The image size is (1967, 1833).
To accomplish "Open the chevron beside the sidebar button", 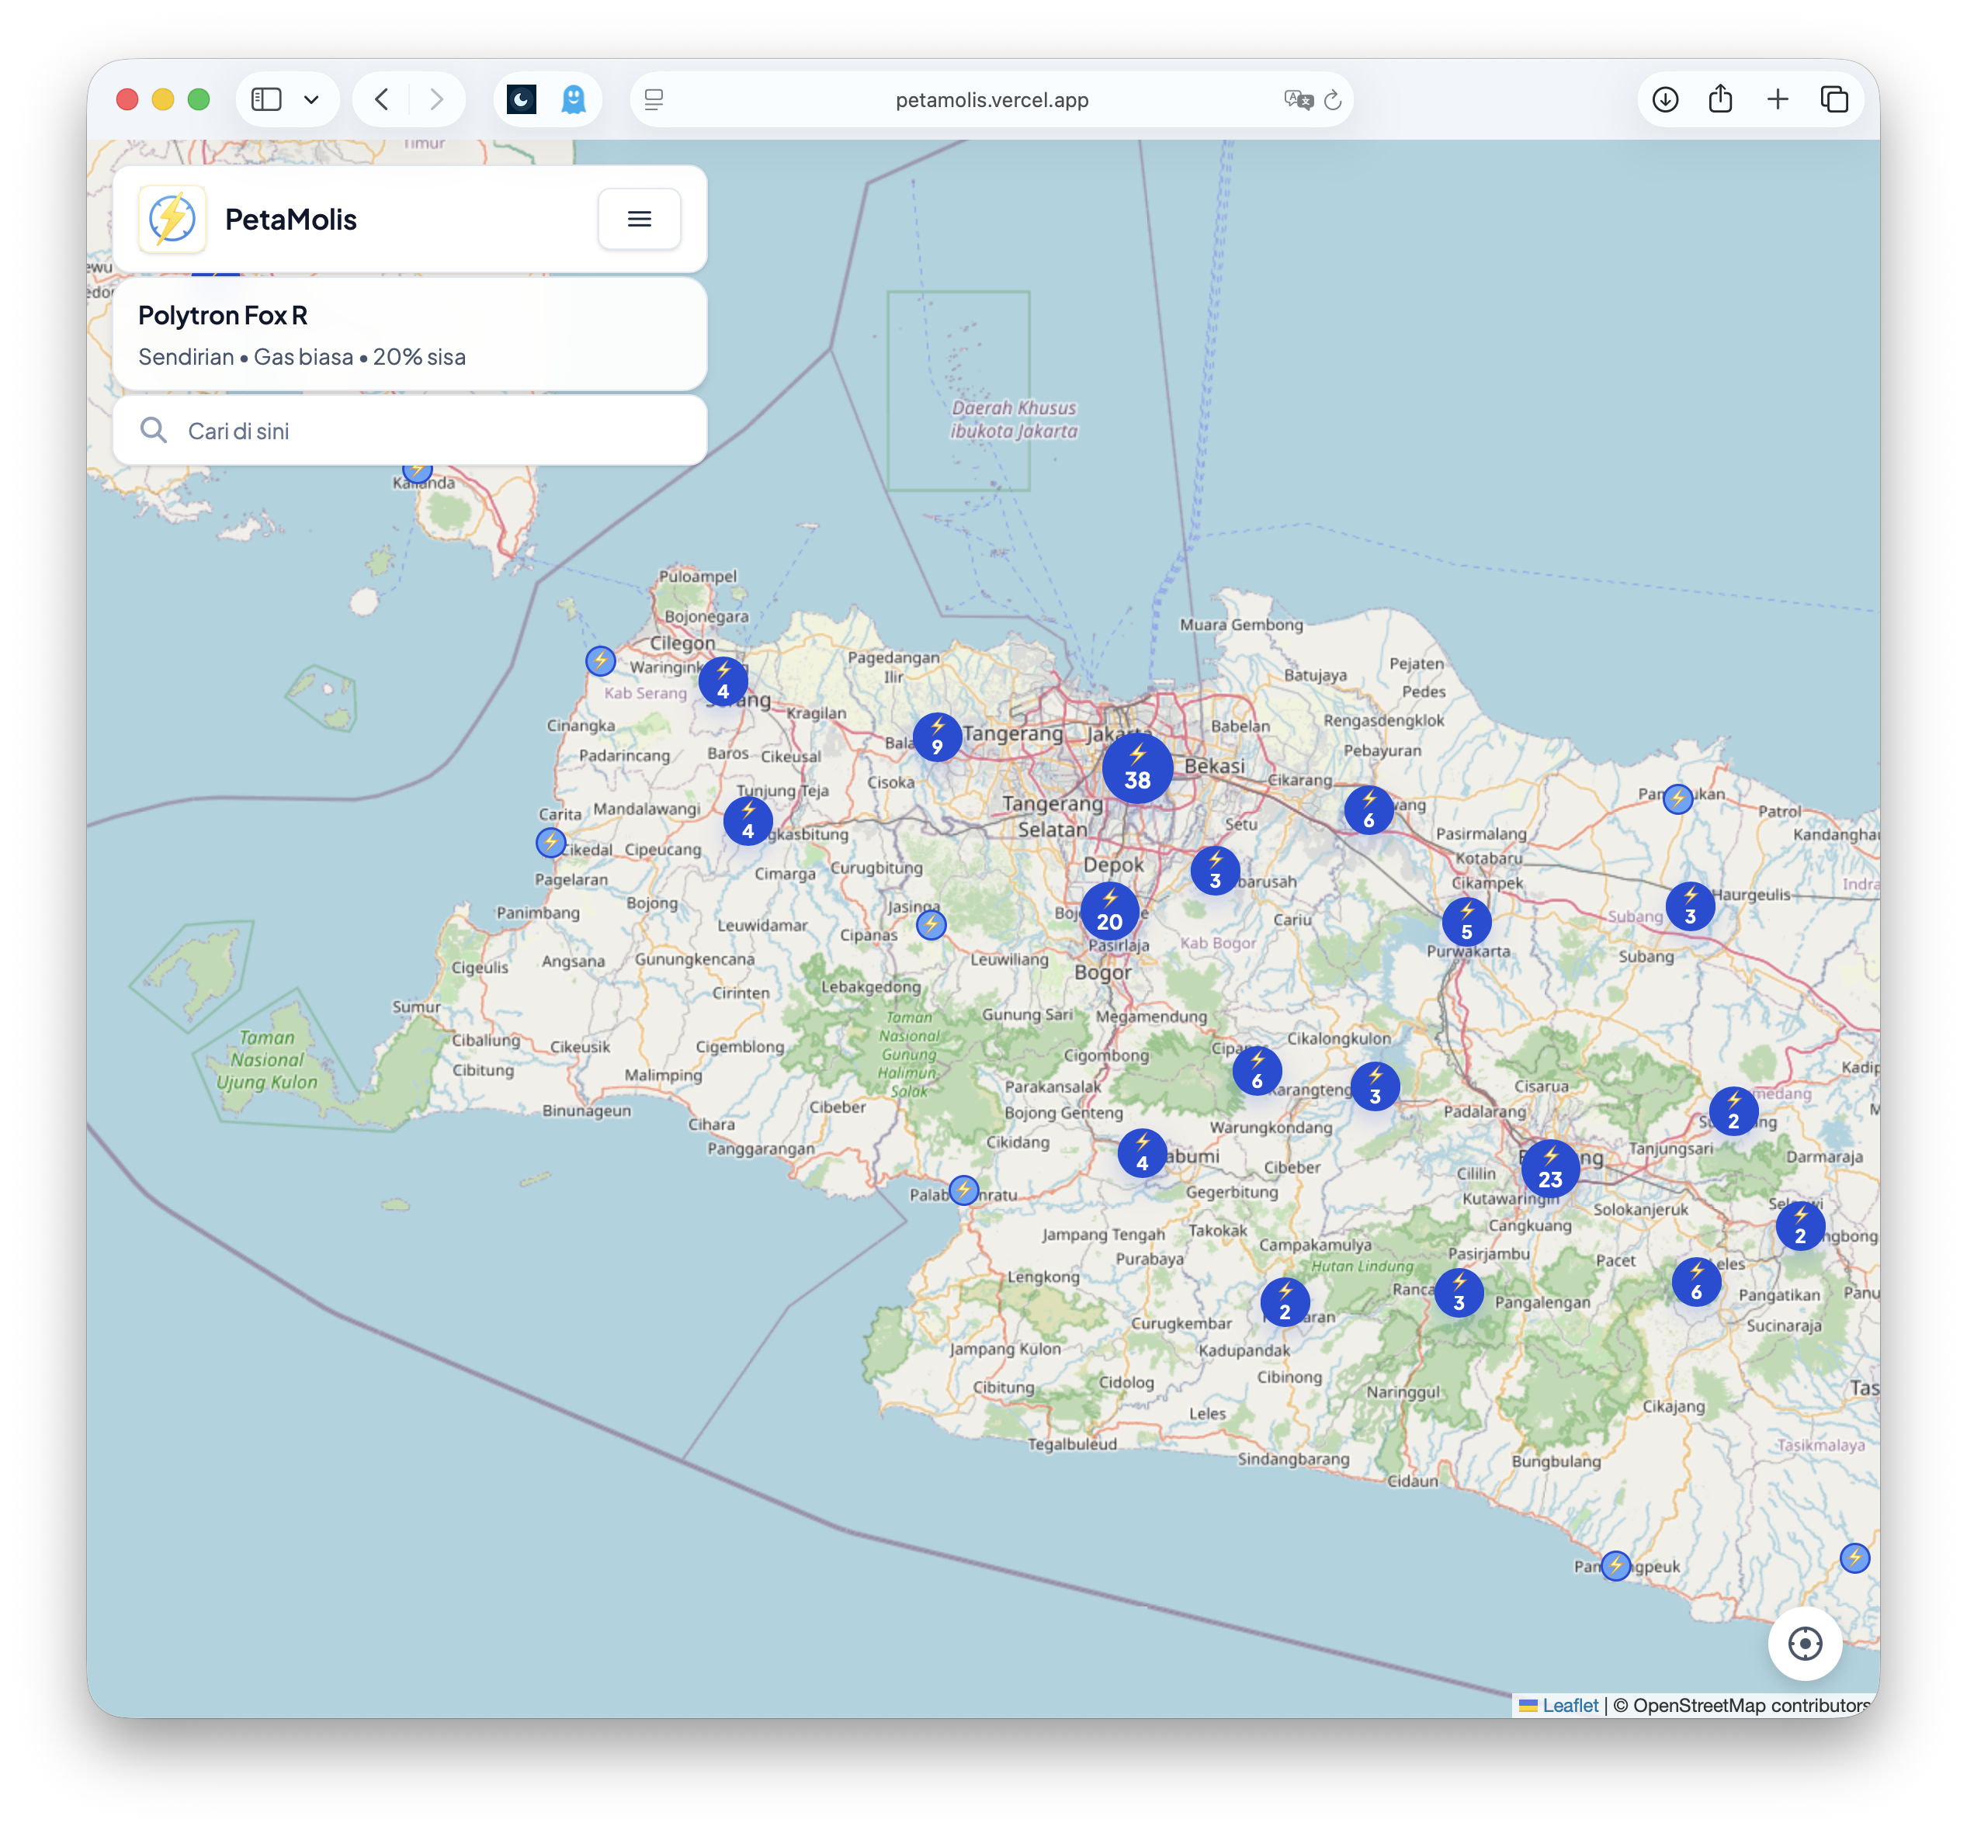I will point(313,99).
